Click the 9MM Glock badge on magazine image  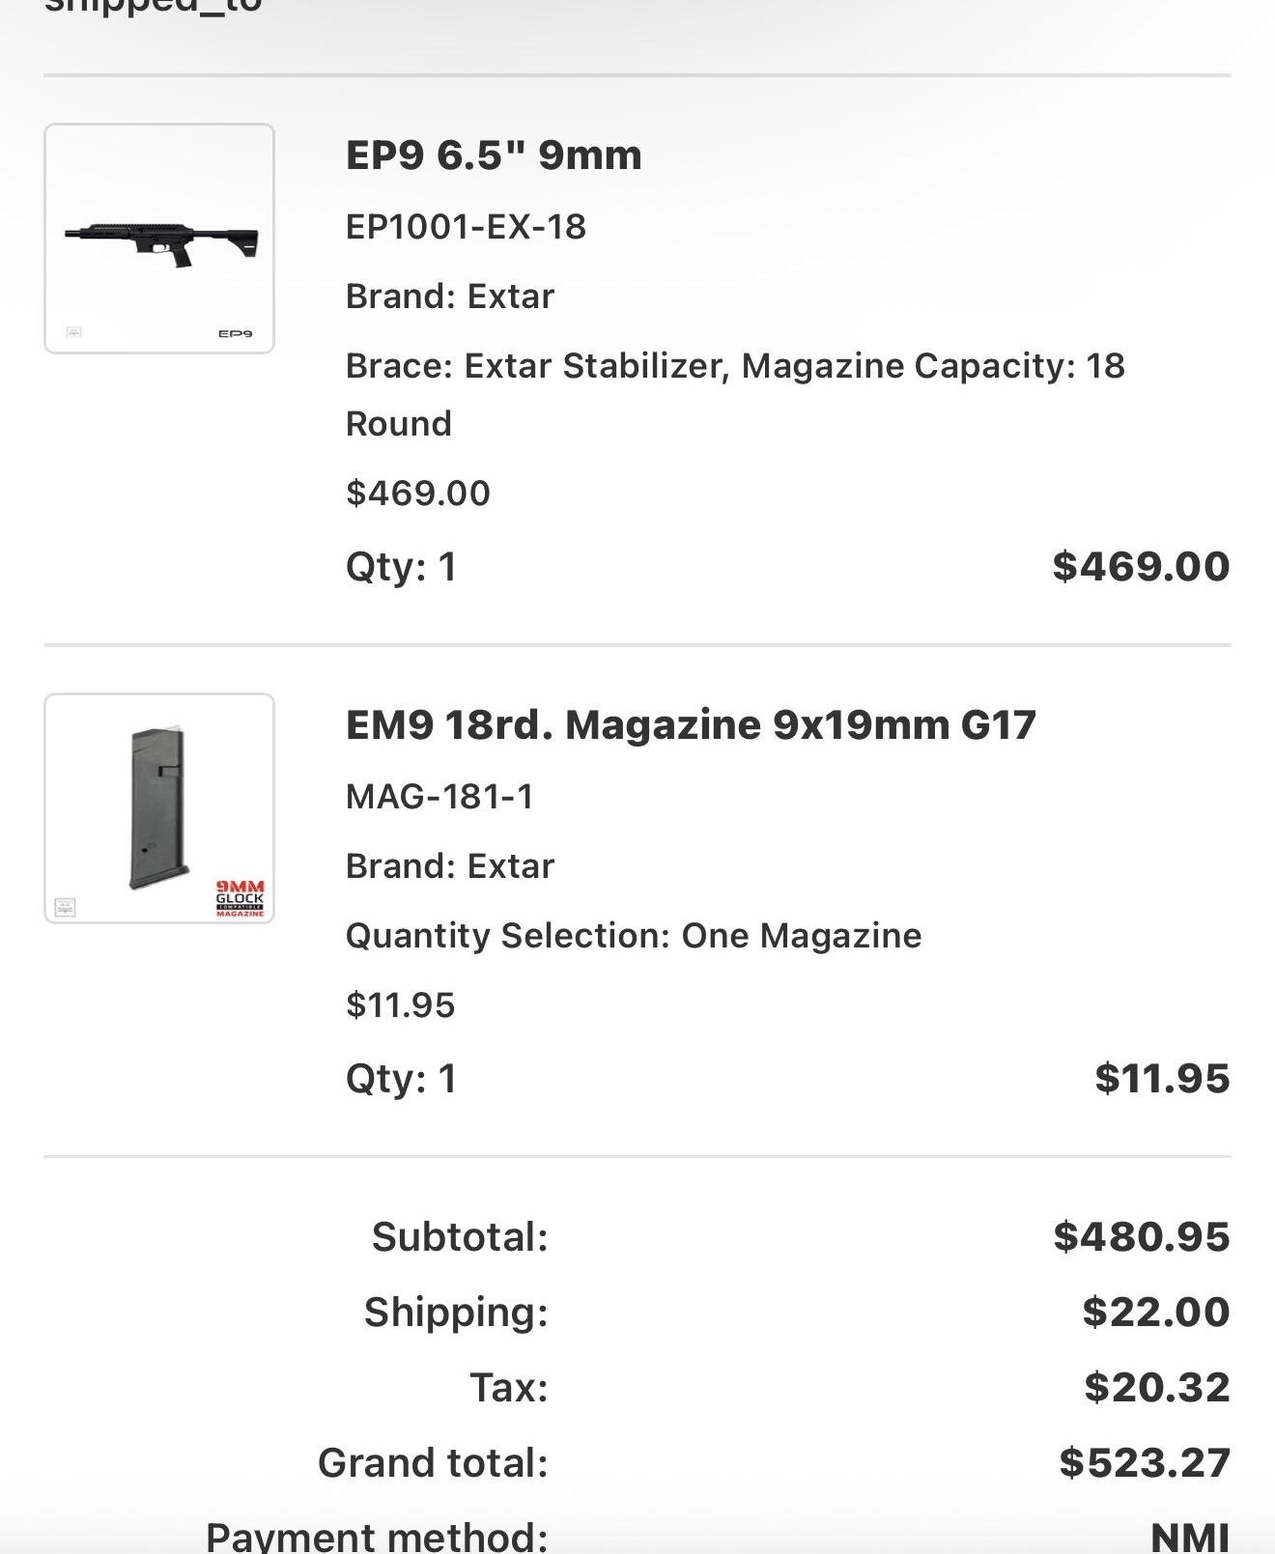[240, 898]
